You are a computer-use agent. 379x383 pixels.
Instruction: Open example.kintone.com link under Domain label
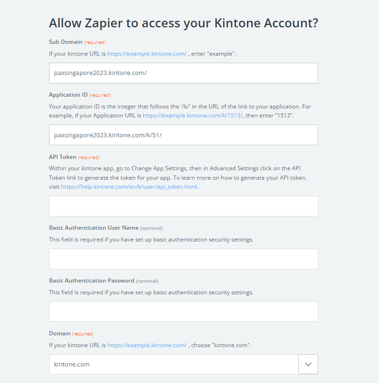(x=147, y=345)
